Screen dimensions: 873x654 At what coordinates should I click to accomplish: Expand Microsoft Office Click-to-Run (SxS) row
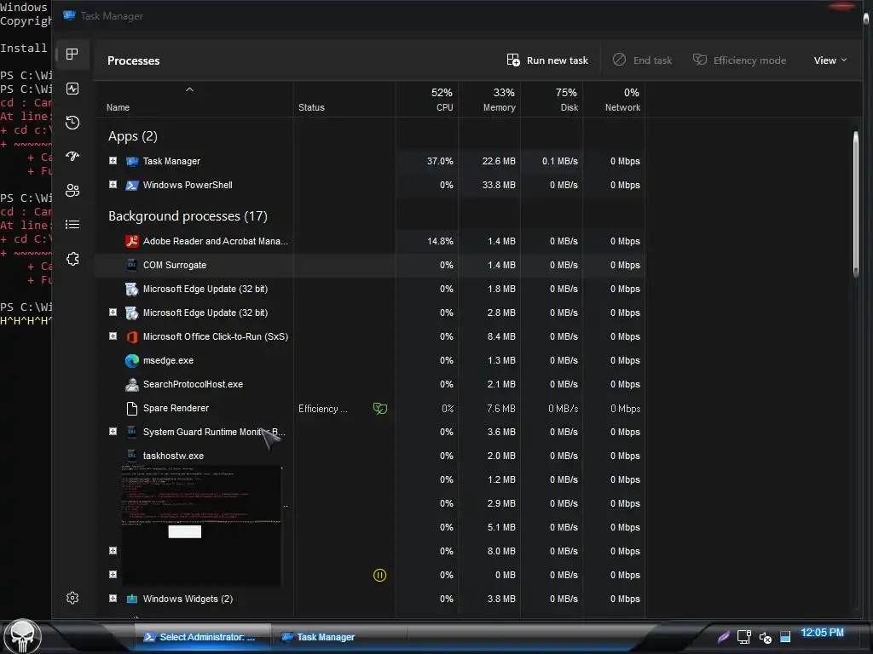[113, 336]
